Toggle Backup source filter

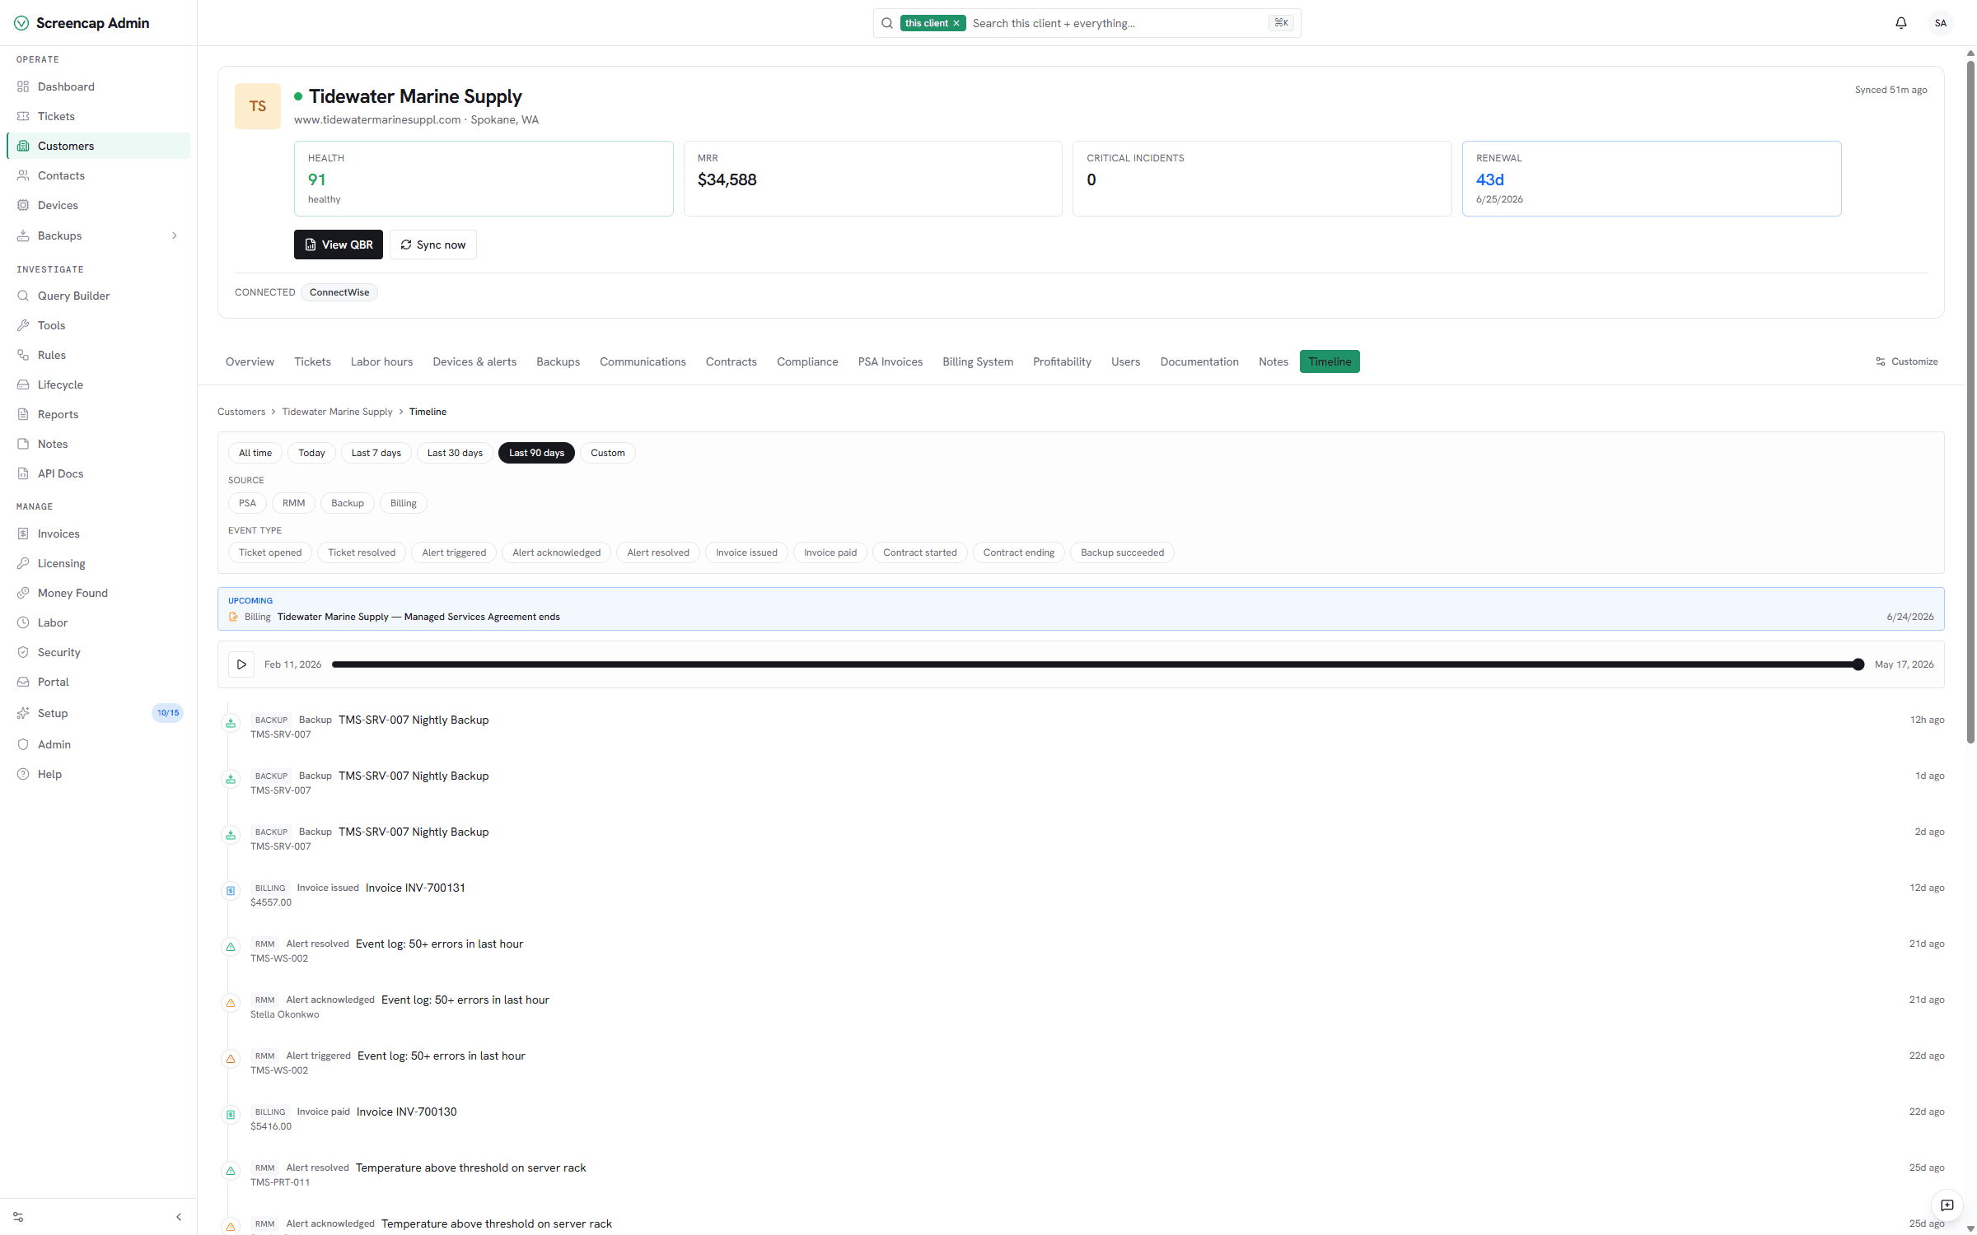coord(348,503)
